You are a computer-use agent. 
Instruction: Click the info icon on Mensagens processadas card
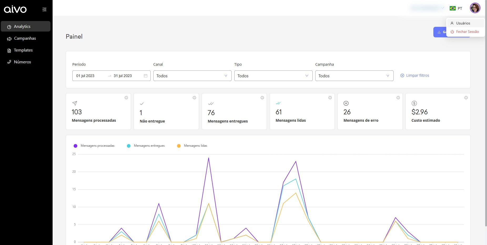[x=126, y=98]
